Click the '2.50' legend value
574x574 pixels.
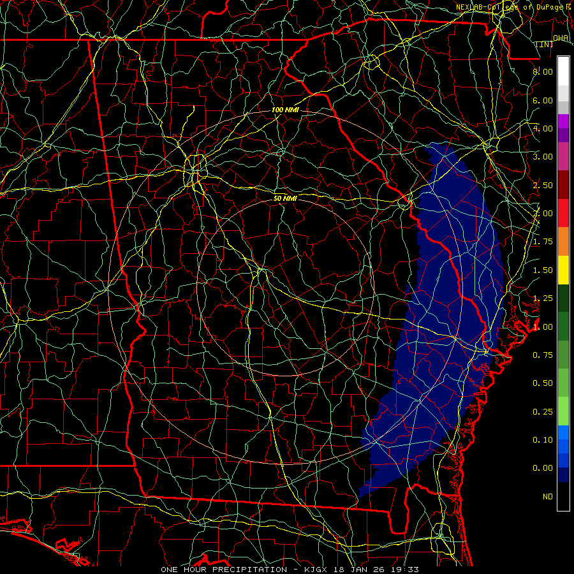pyautogui.click(x=543, y=185)
